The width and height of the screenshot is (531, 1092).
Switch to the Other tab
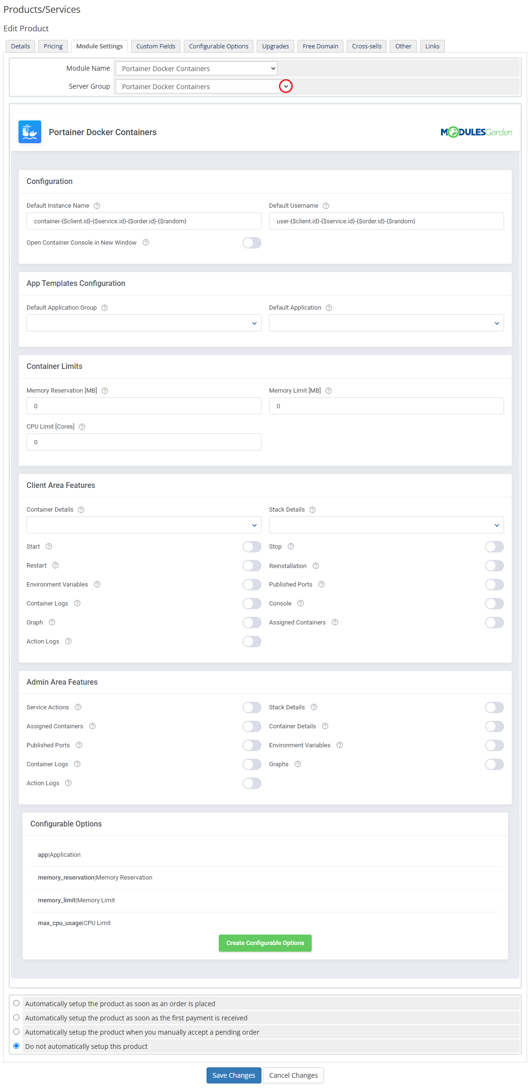pyautogui.click(x=404, y=46)
